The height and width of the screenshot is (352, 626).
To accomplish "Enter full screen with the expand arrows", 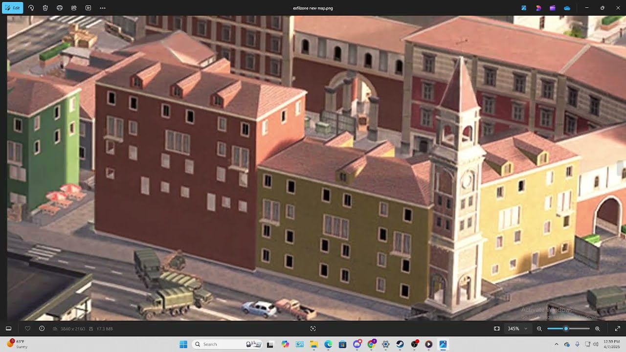I will (617, 329).
